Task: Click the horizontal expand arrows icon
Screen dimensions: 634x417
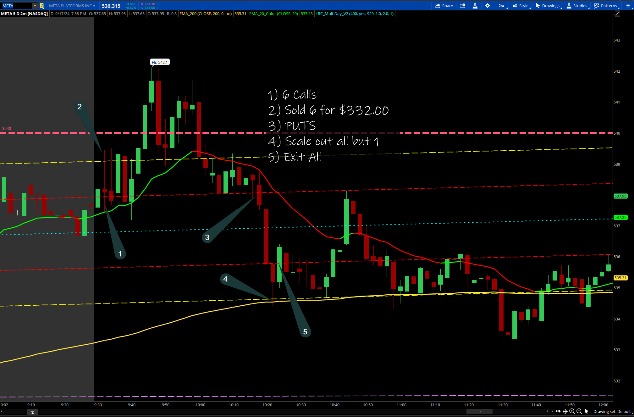Action: (x=558, y=411)
